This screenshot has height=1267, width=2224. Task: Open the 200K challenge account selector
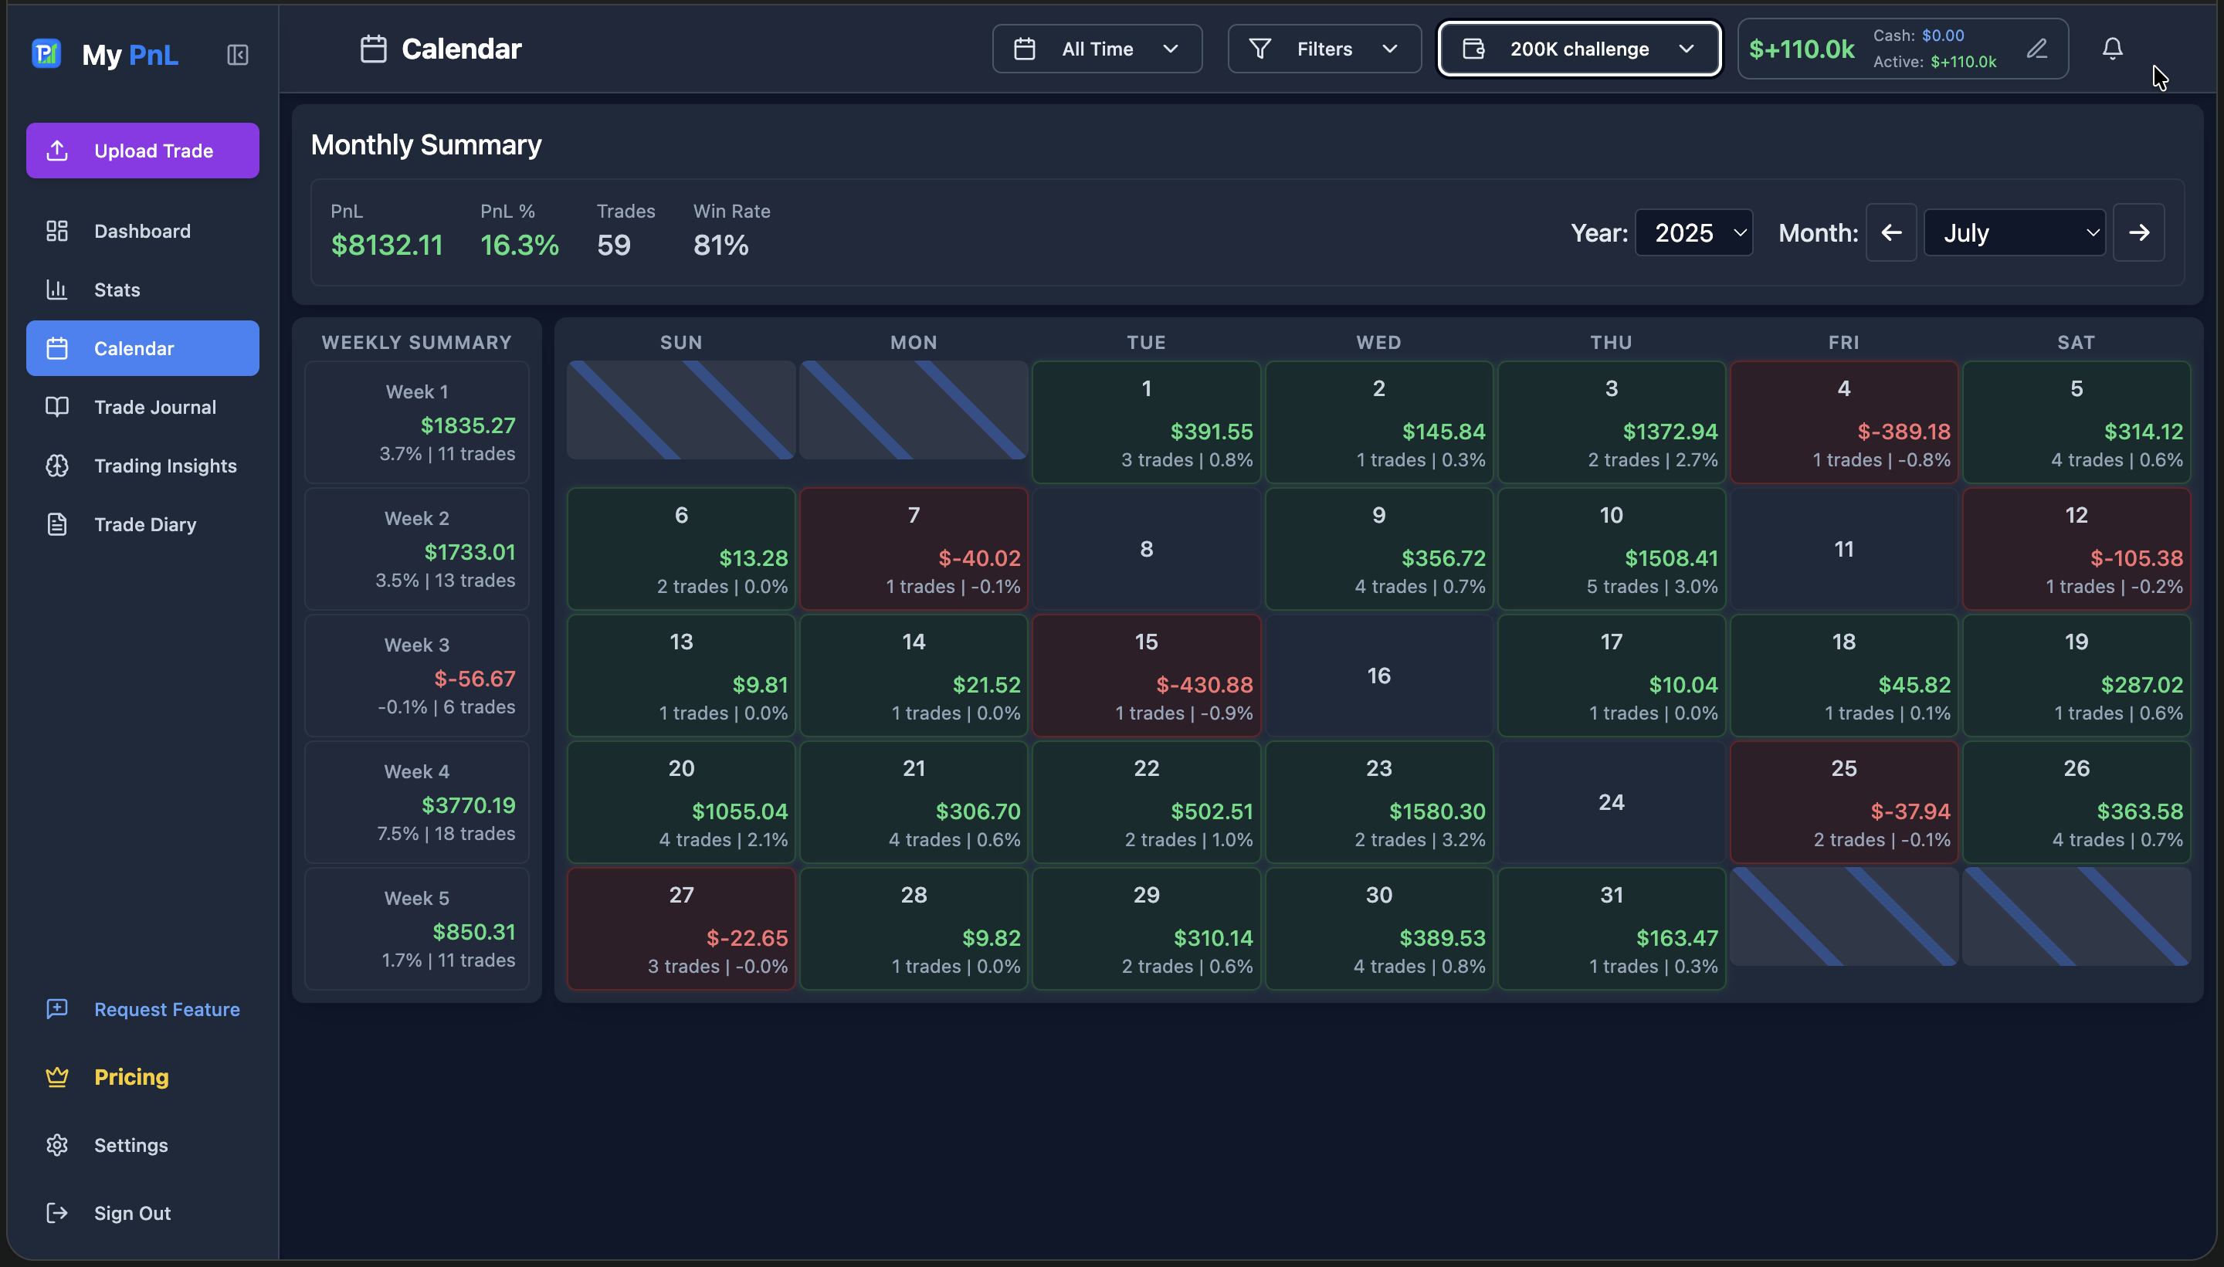pyautogui.click(x=1578, y=49)
